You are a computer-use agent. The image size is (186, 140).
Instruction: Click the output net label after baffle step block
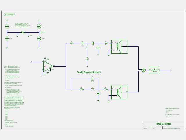pyautogui.click(x=170, y=69)
